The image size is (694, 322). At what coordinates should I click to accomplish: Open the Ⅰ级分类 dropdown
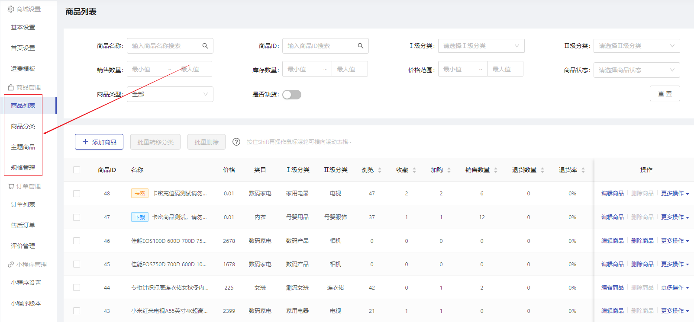pos(481,46)
